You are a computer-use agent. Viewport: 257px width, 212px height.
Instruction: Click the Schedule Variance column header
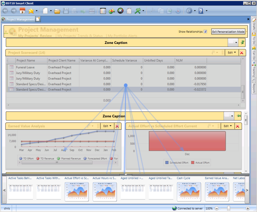coord(125,61)
